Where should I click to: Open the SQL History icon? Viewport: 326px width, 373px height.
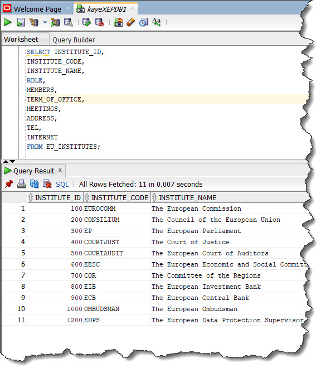tap(144, 22)
